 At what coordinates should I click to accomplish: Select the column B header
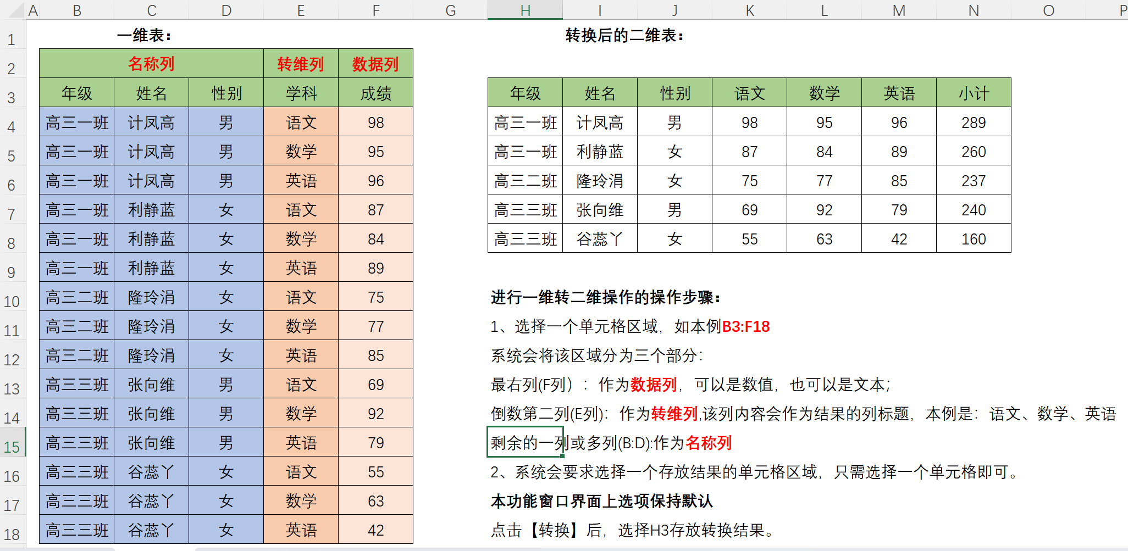click(77, 10)
